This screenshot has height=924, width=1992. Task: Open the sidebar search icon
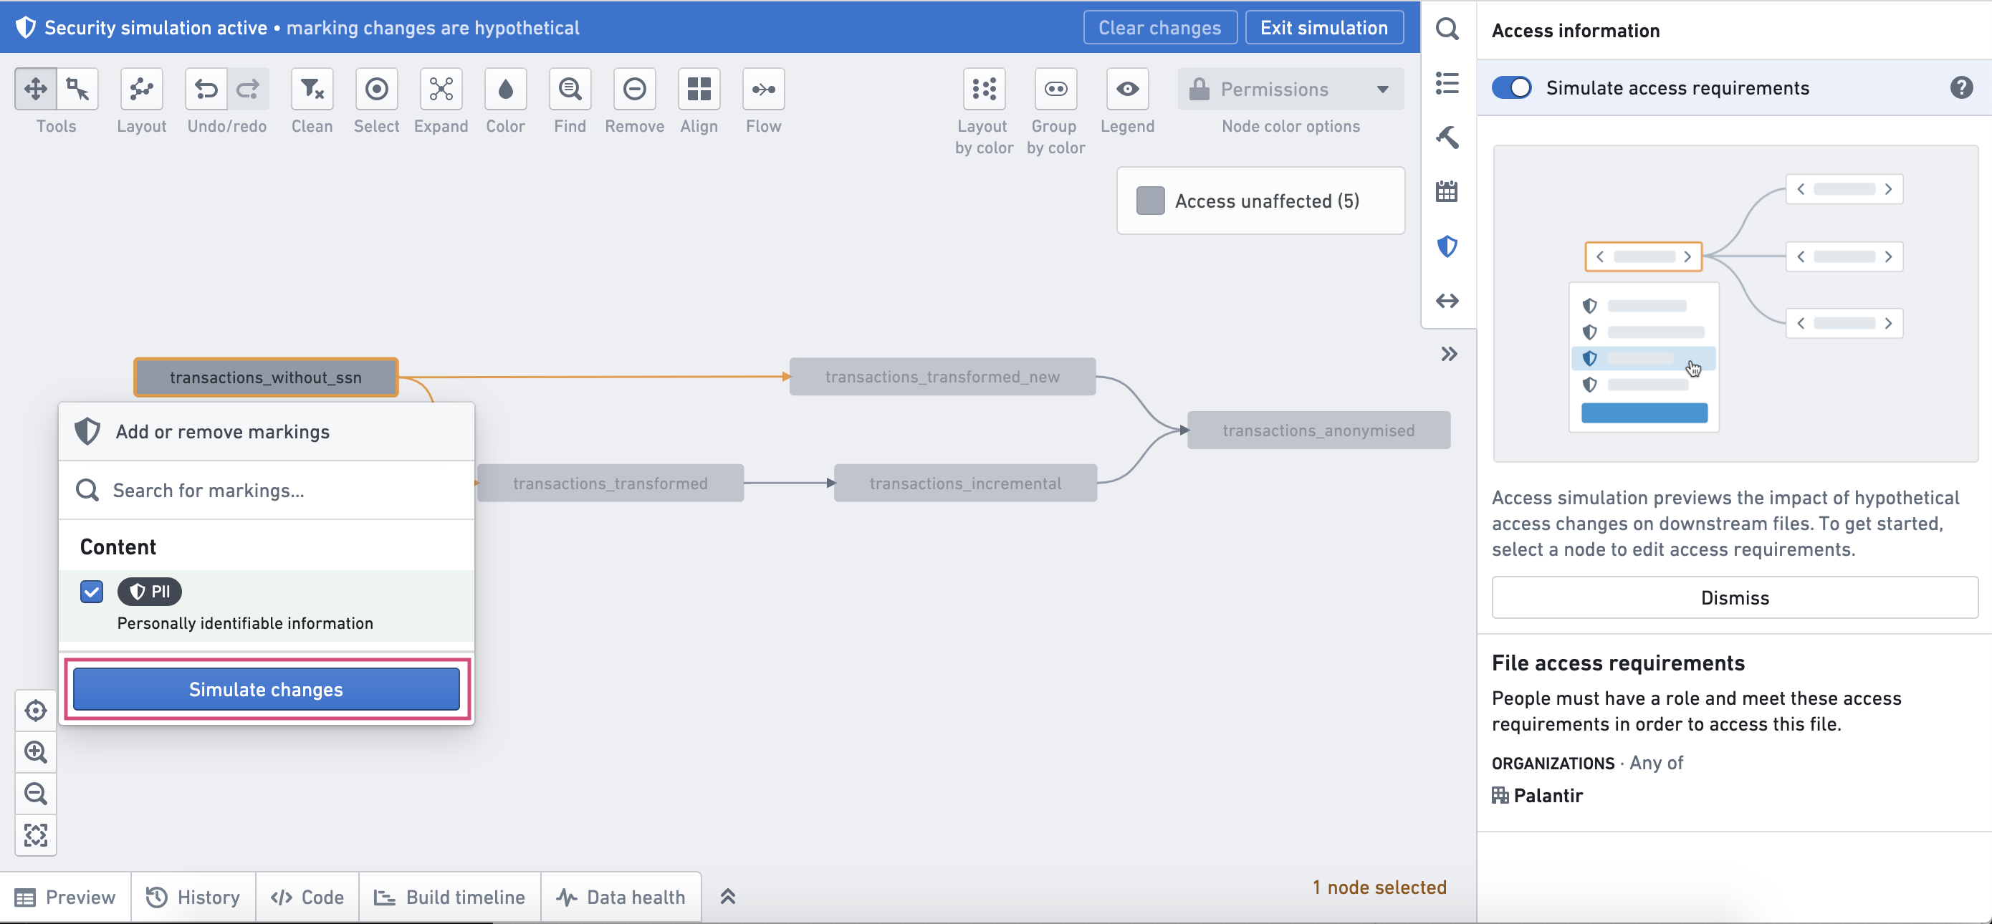pyautogui.click(x=1447, y=29)
